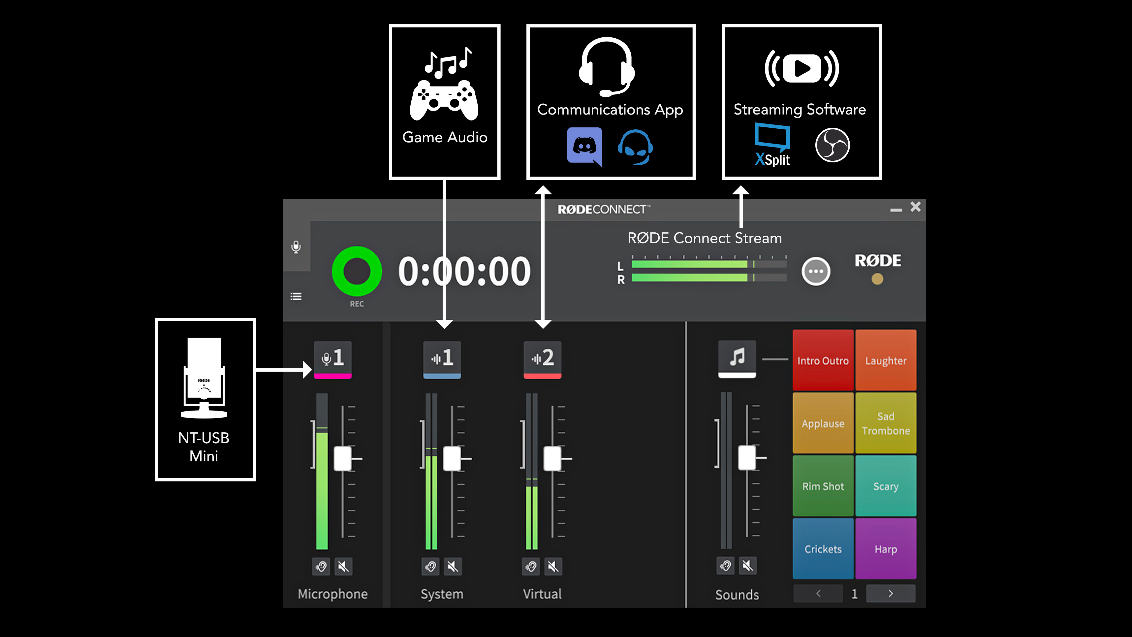
Task: Click the NT-USB Mini microphone image
Action: coord(204,377)
